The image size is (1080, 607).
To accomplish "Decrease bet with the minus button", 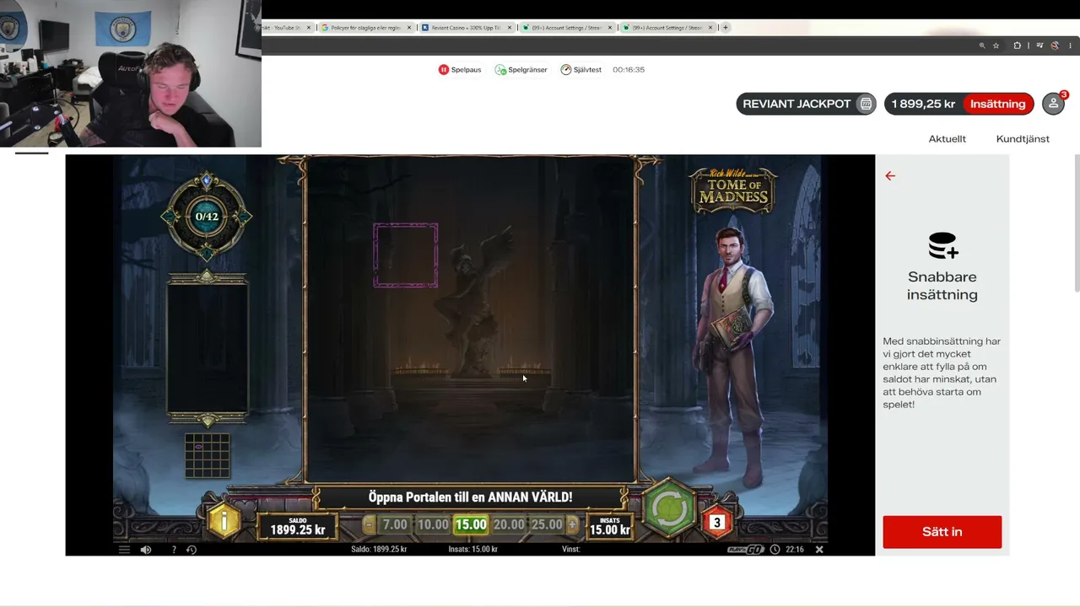I will 369,524.
